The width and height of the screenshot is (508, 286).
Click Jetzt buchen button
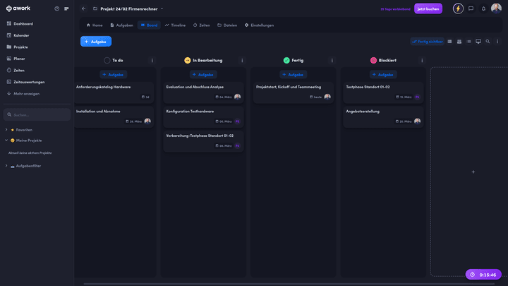coord(428,8)
